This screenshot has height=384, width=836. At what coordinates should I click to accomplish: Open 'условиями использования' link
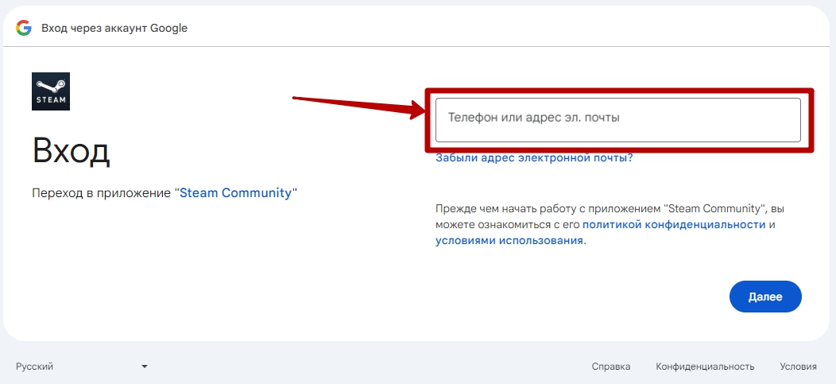[509, 241]
